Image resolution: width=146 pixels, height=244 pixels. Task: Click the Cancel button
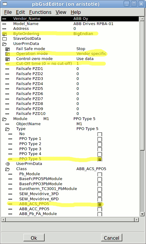coord(111,238)
